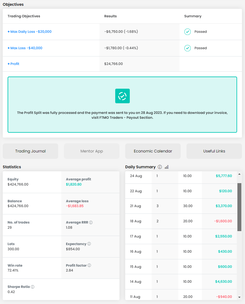
Task: Expand the Max Daily Loss -$20,000 objective
Action: pyautogui.click(x=29, y=32)
